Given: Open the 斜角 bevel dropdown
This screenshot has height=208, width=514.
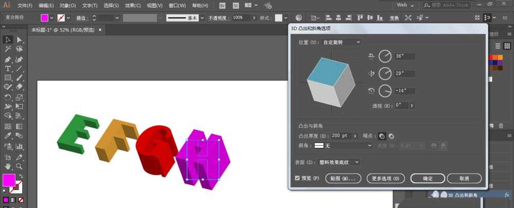Looking at the screenshot, I should [343, 146].
